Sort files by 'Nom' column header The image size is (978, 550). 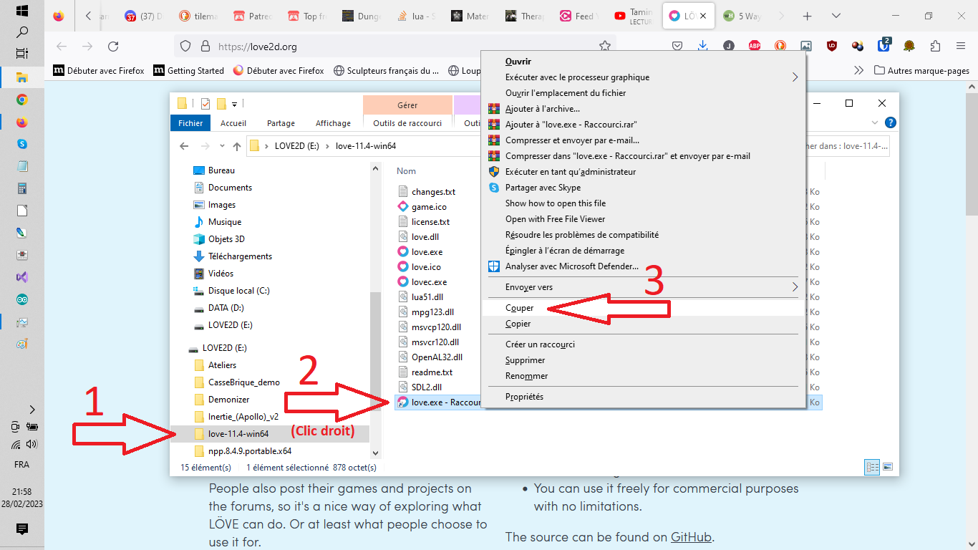[406, 171]
